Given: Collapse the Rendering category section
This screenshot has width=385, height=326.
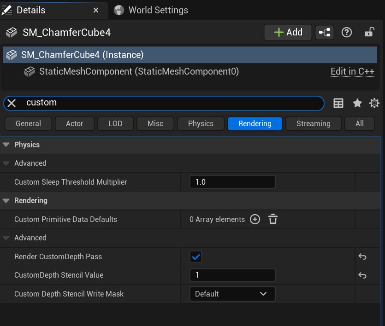Looking at the screenshot, I should coord(6,200).
